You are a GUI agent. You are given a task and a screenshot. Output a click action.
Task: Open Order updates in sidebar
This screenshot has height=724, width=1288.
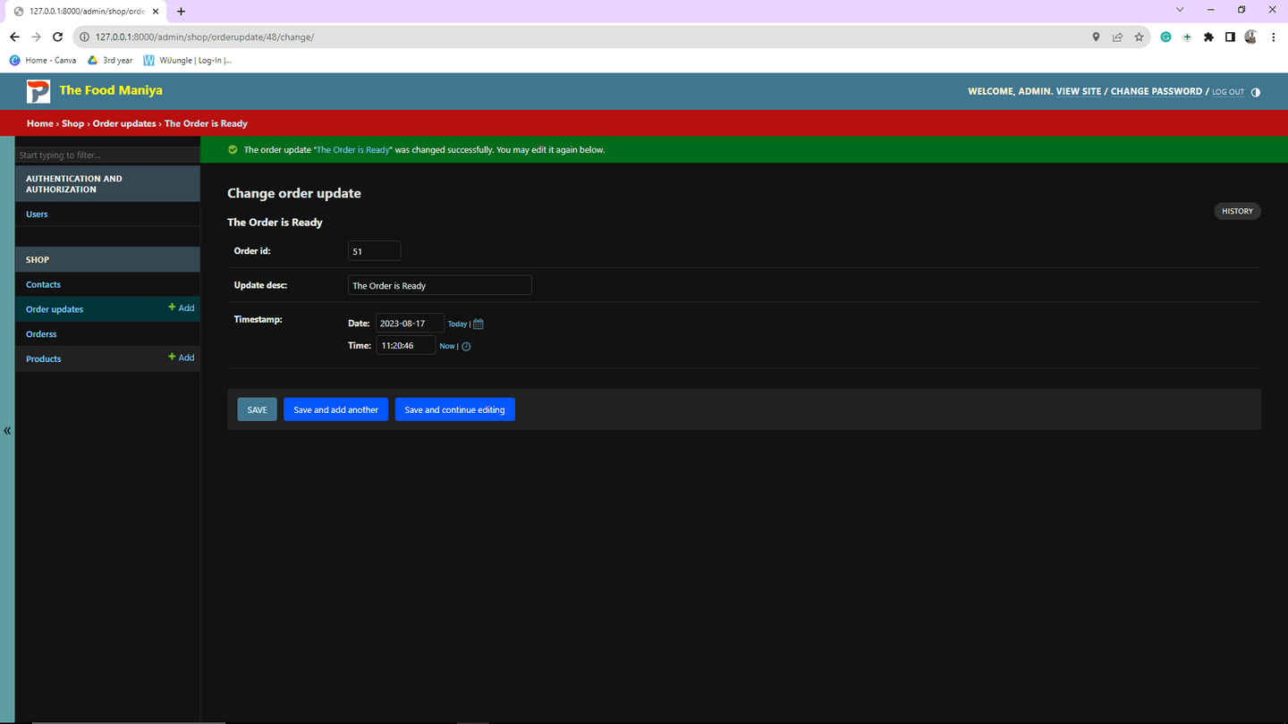point(55,309)
